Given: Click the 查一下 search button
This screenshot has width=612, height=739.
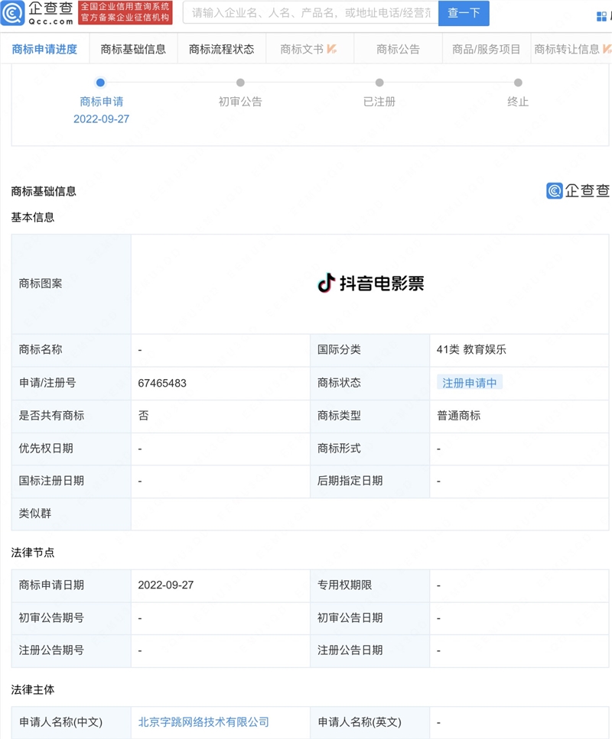Looking at the screenshot, I should pos(464,13).
